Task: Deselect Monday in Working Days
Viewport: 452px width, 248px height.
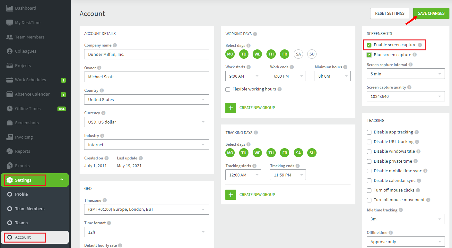Action: click(x=230, y=54)
